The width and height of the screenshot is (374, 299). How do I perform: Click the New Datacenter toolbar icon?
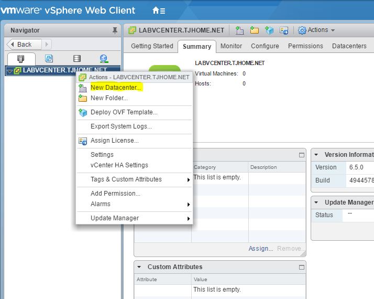(x=240, y=30)
